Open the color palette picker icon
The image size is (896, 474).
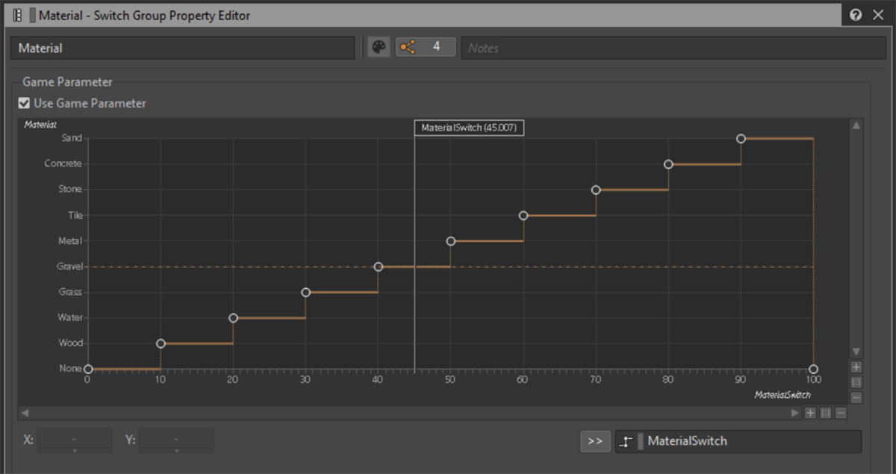379,48
